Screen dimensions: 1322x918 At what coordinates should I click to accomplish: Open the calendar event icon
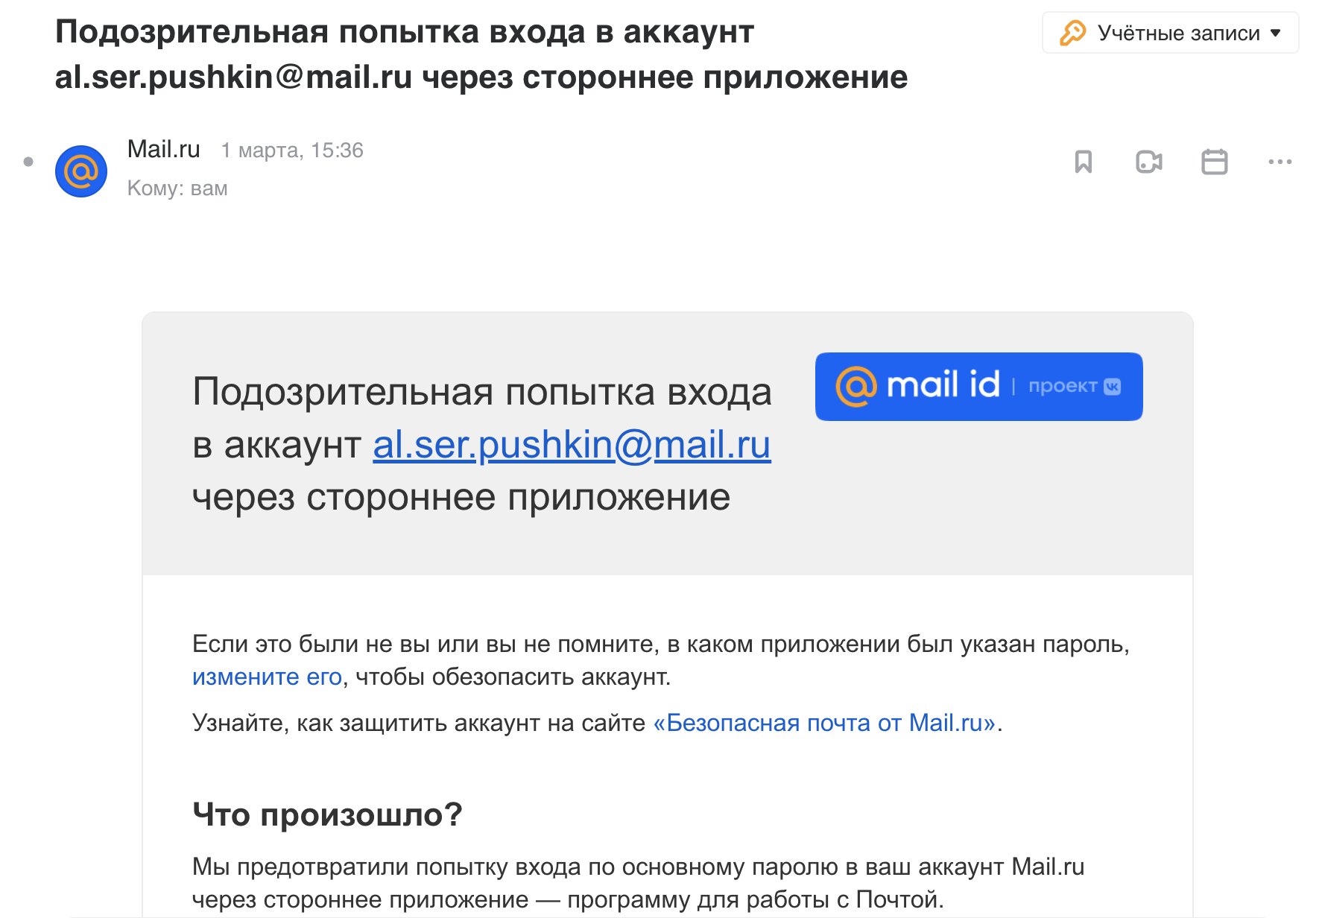[1214, 162]
